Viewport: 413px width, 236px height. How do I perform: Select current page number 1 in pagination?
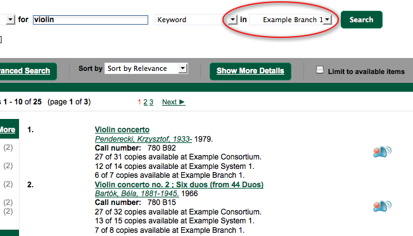coord(139,102)
